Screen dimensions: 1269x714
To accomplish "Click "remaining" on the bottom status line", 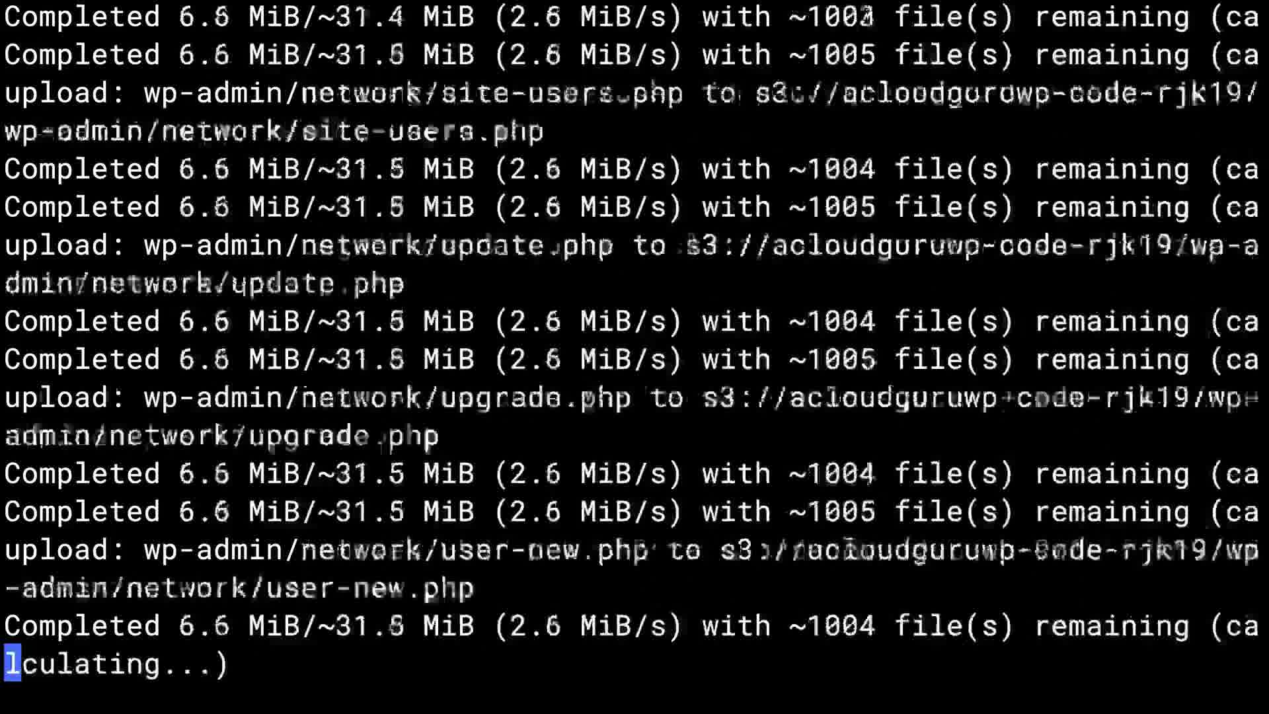I will [x=1112, y=626].
